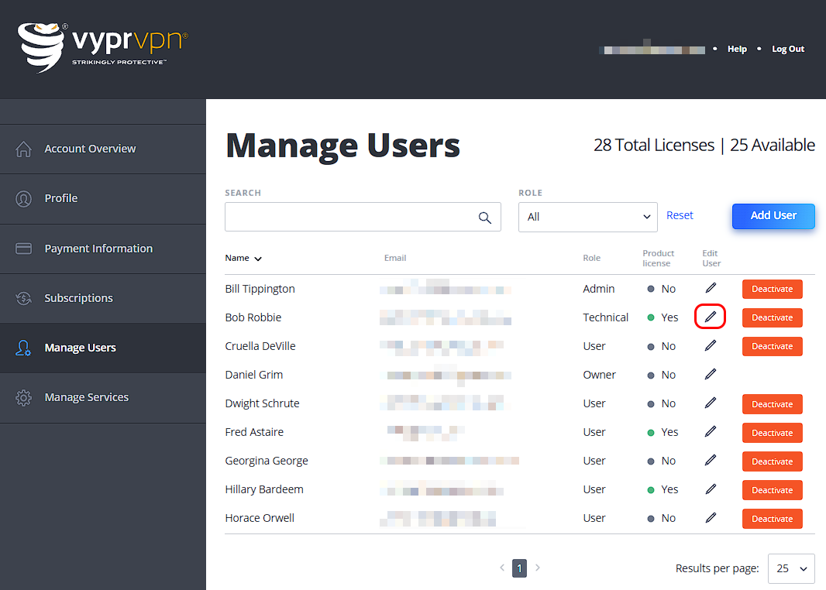This screenshot has width=826, height=590.
Task: Edit user Bob Robbie with pencil icon
Action: (711, 317)
